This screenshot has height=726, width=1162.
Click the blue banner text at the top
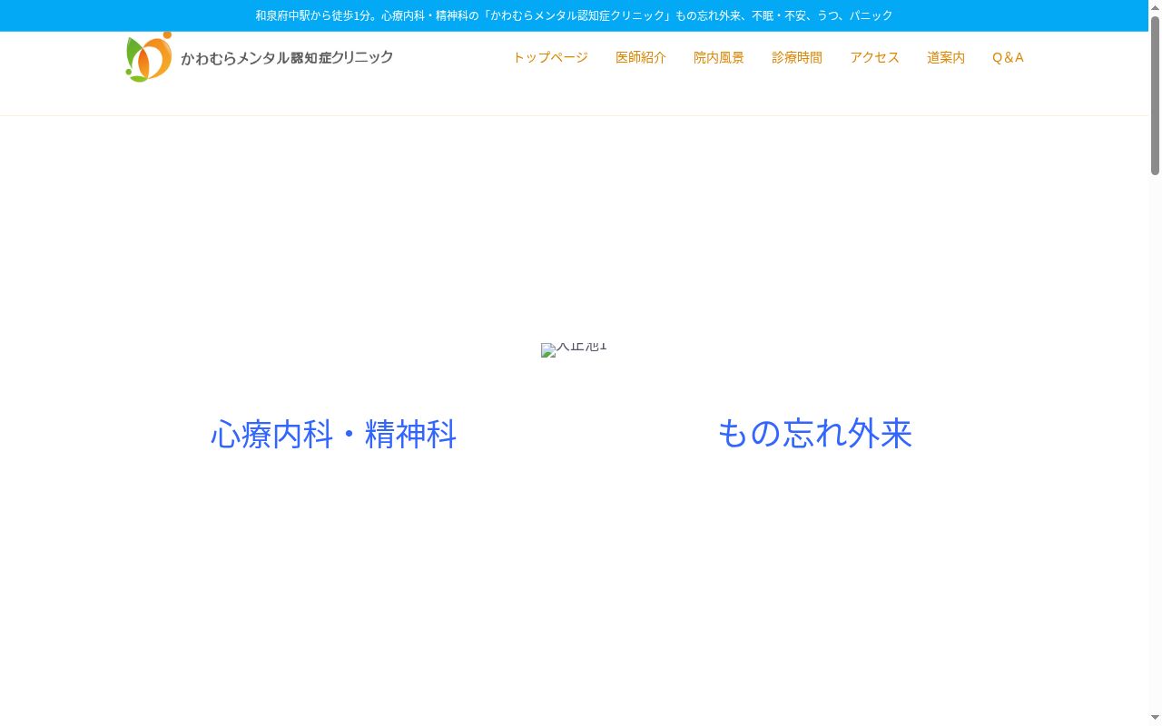coord(574,15)
